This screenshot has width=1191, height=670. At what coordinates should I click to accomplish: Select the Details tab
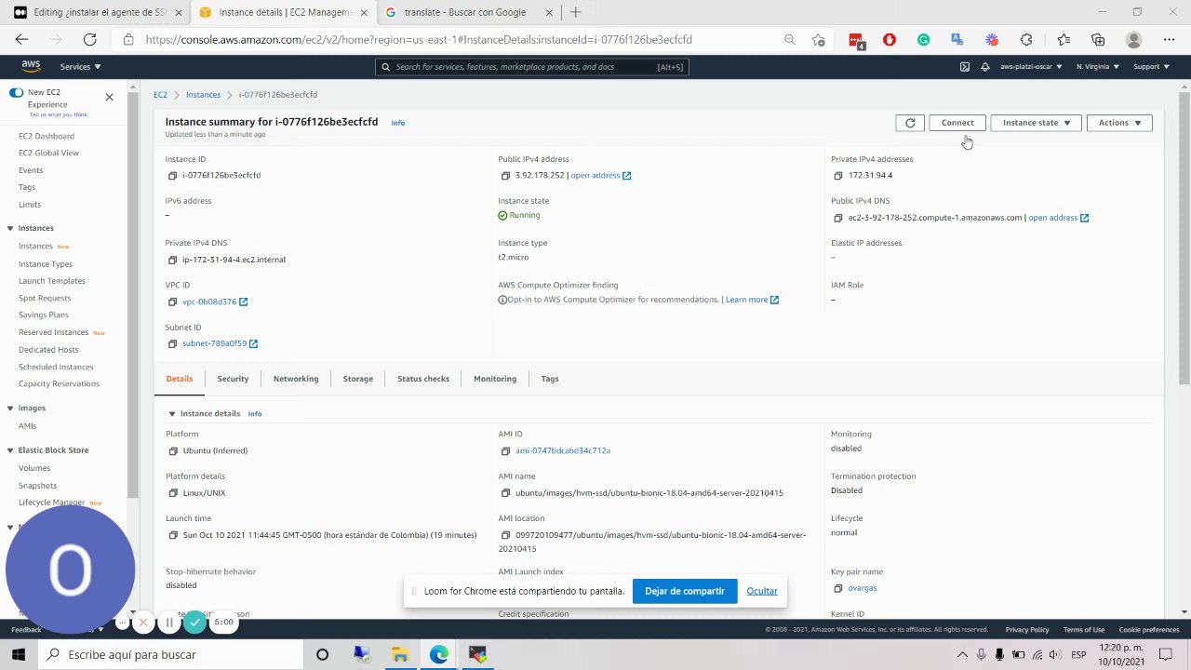(x=180, y=379)
